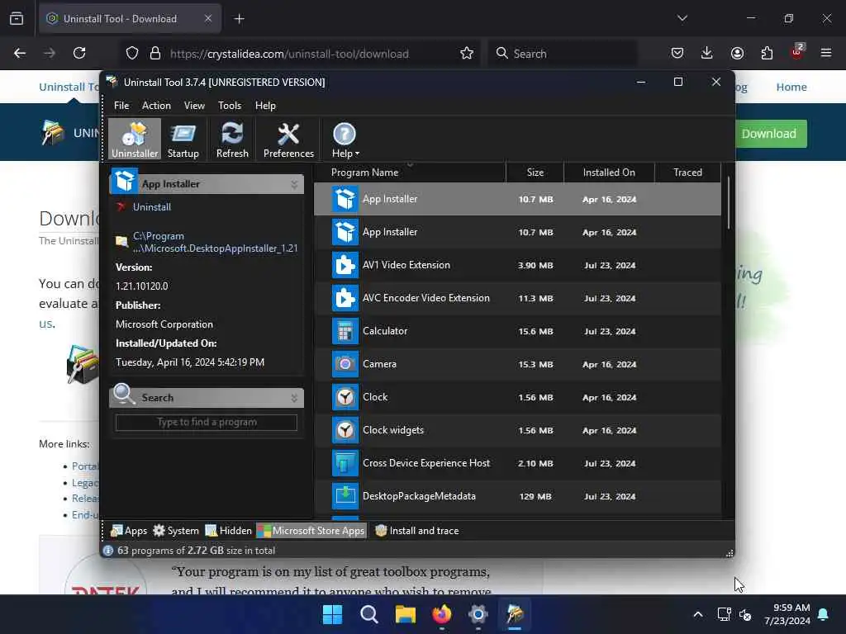Click Uninstall link in side panel
Screen dimensions: 846x634
point(152,207)
